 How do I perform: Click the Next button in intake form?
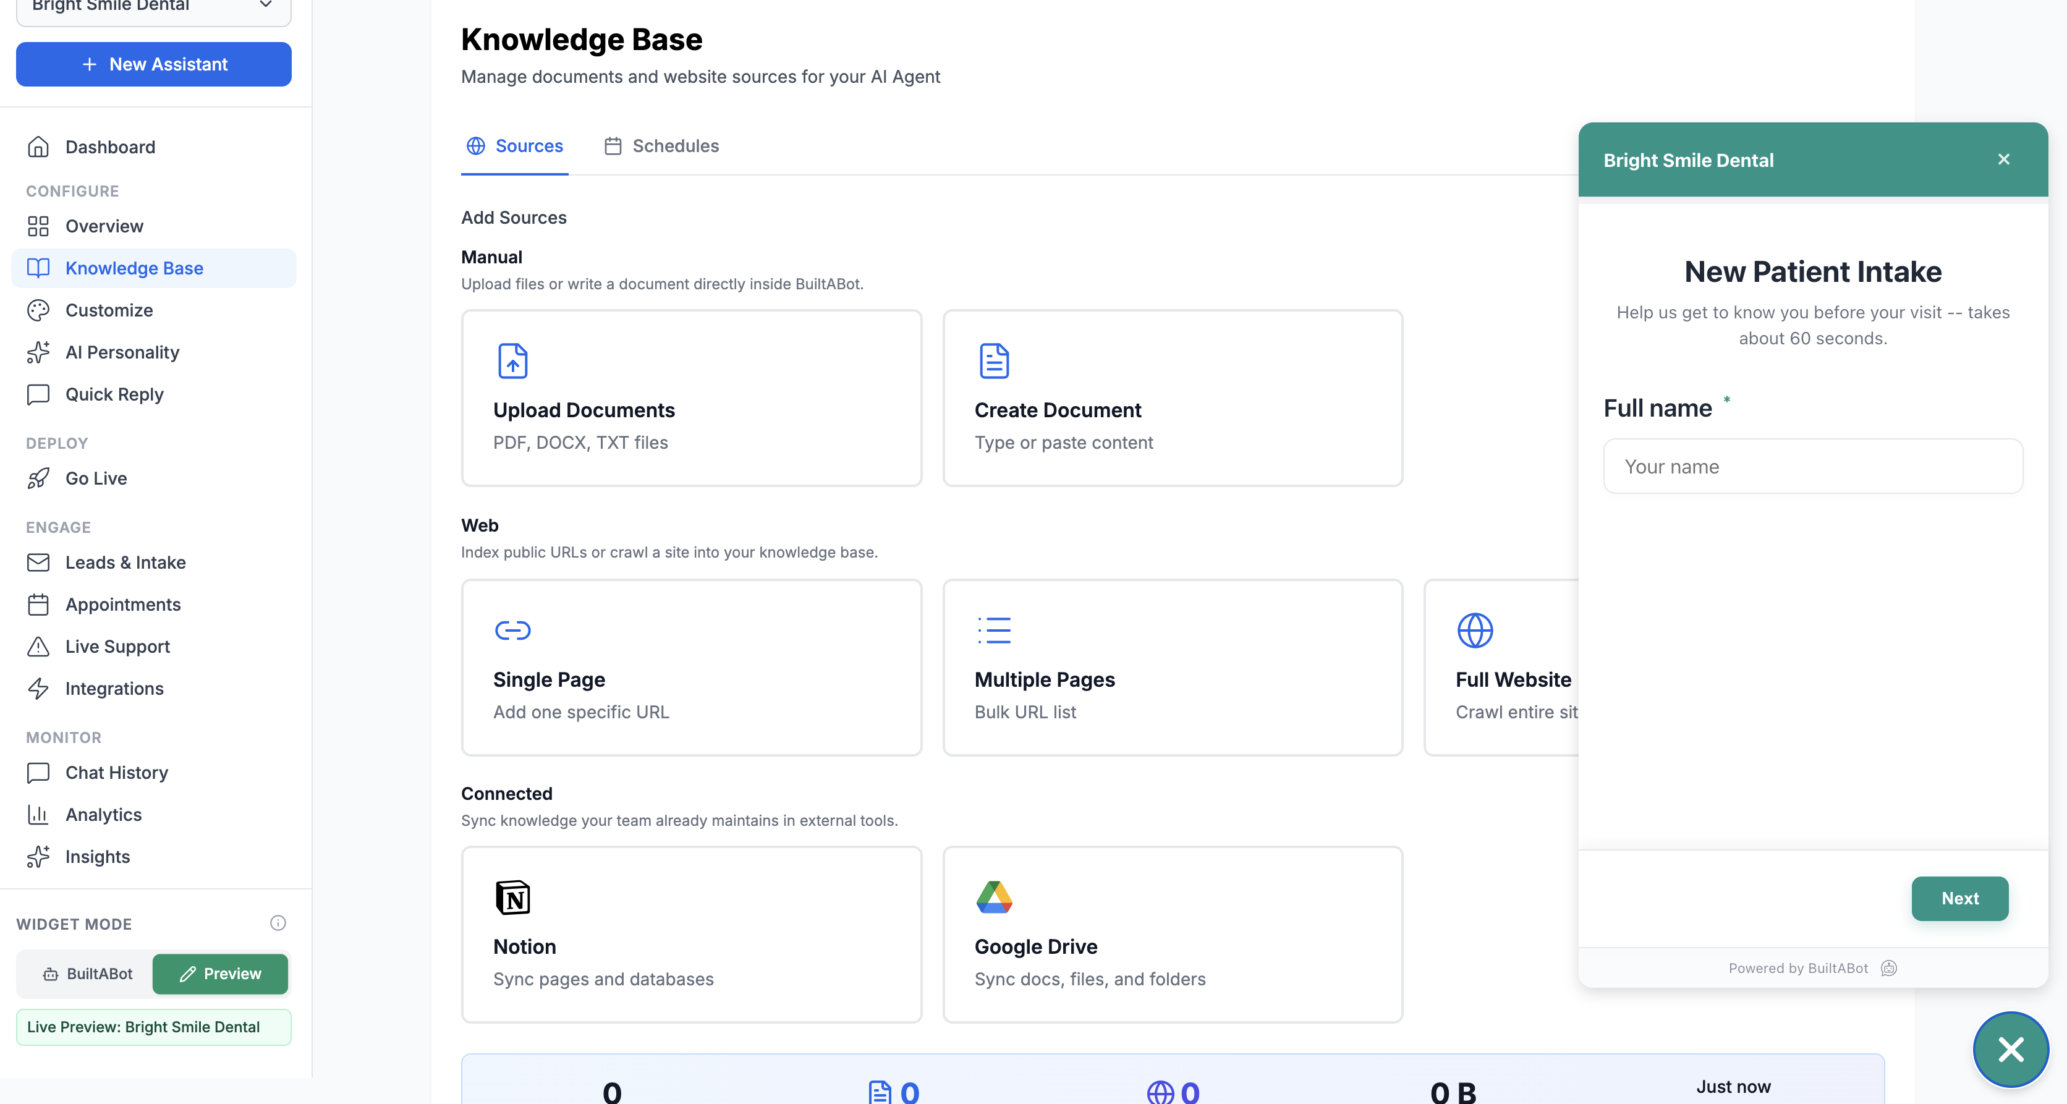pyautogui.click(x=1959, y=899)
